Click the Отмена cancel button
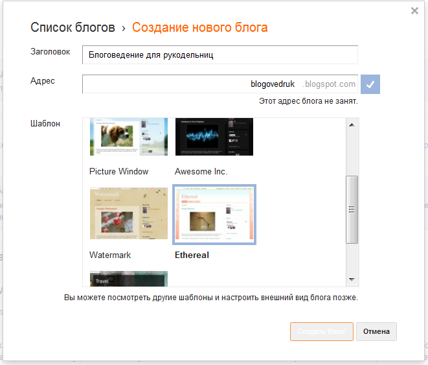Screen dimensions: 428x365 pos(376,331)
